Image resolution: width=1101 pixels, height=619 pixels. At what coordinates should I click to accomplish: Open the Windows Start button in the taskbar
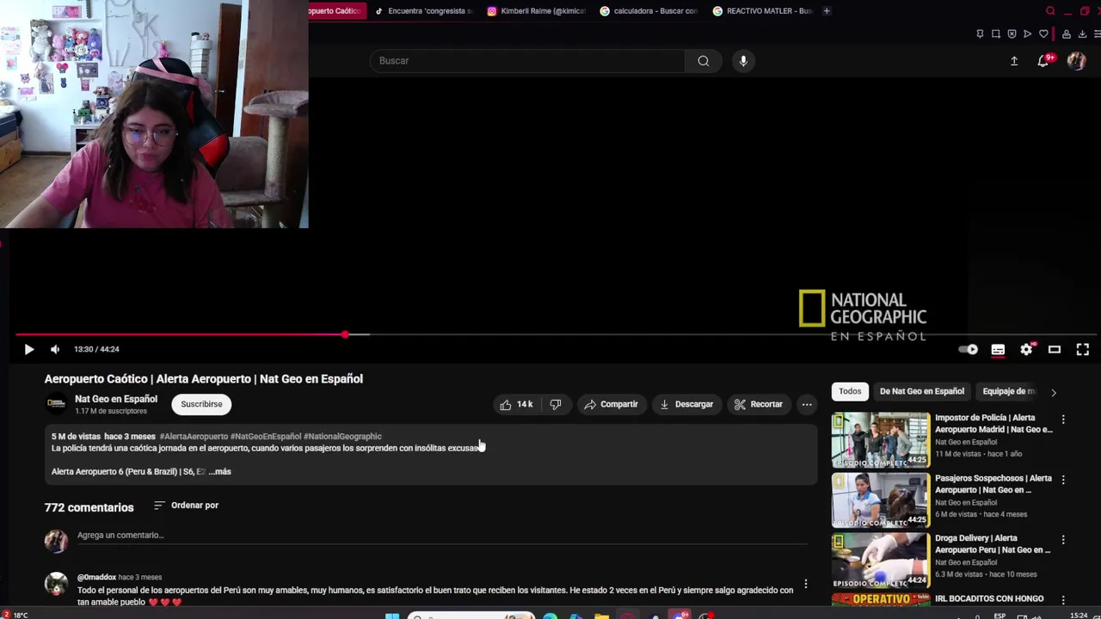(392, 616)
